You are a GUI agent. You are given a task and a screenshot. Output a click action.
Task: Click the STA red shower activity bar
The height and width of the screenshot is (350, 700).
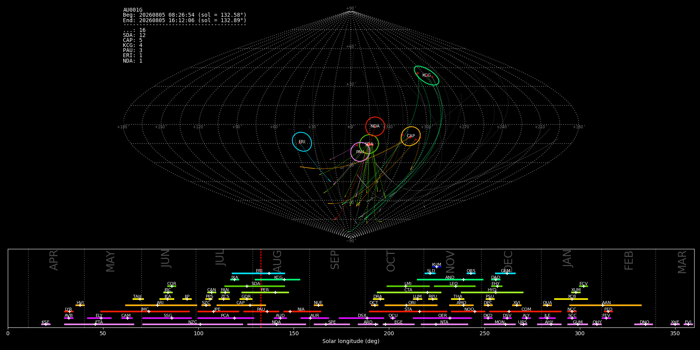408,311
